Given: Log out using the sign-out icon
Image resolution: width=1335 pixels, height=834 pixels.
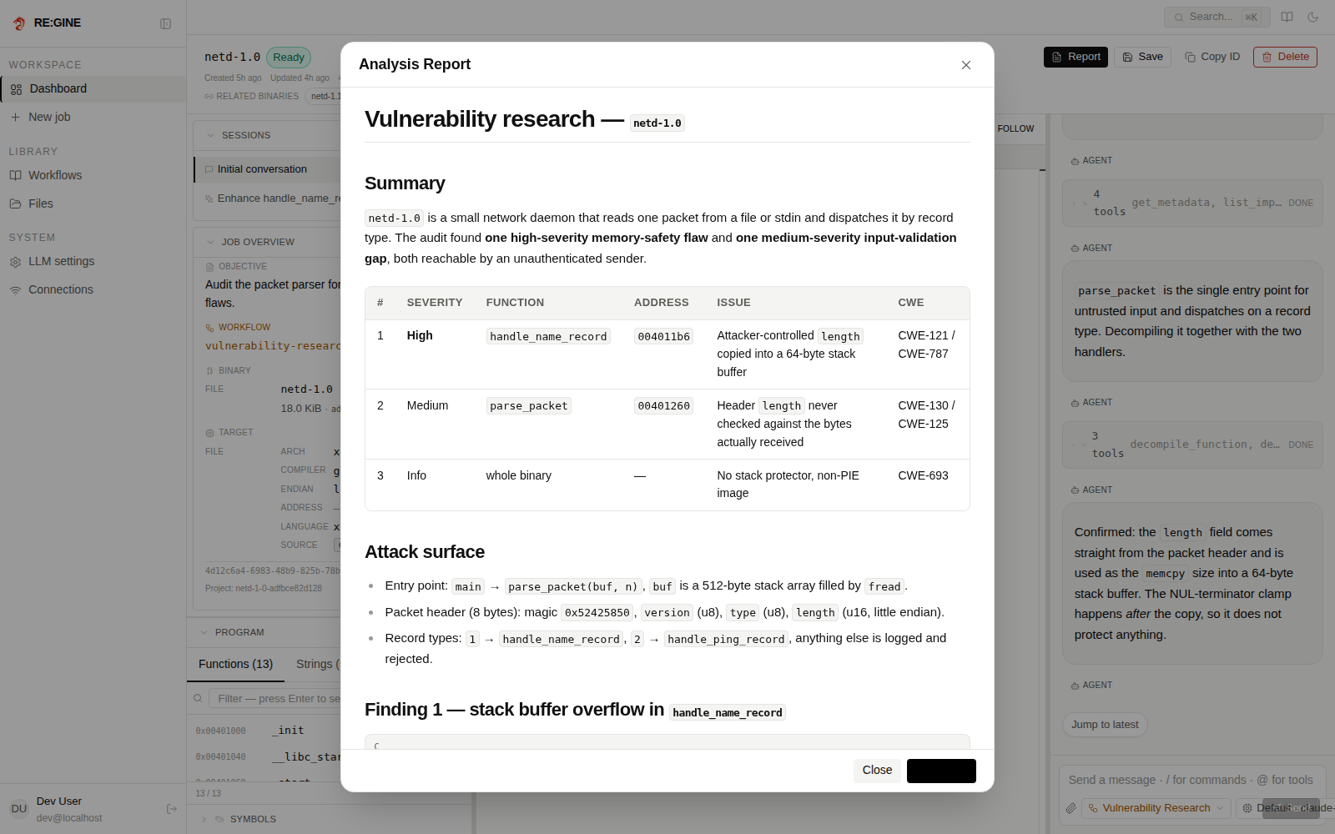Looking at the screenshot, I should click(x=171, y=809).
